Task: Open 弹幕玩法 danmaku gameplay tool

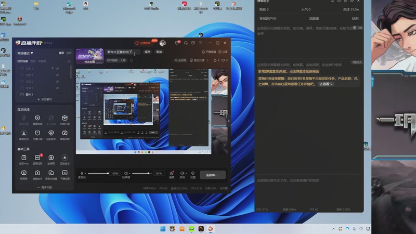Action: 23,135
